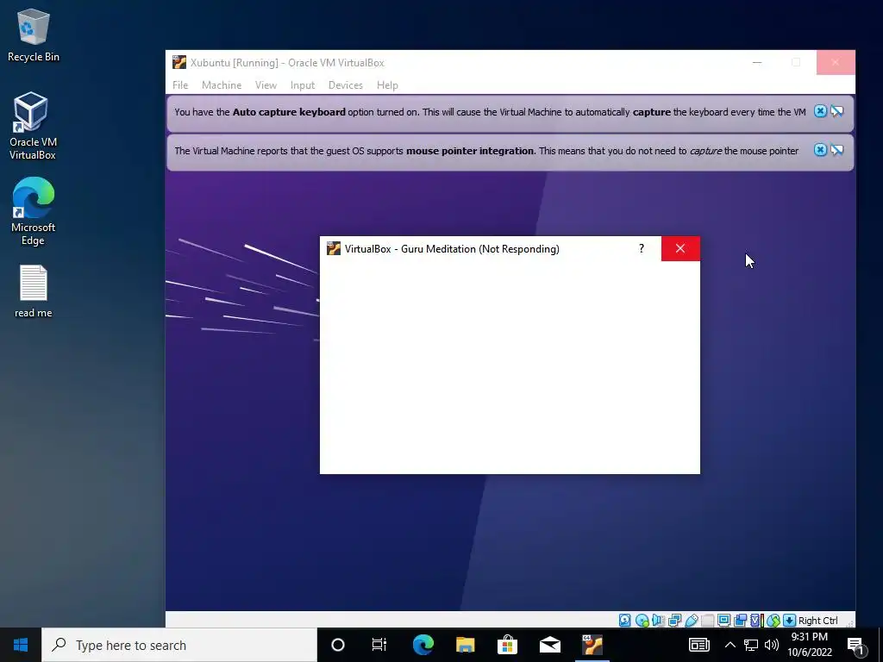This screenshot has width=883, height=662.
Task: Open Microsoft Store from the taskbar
Action: pos(507,645)
